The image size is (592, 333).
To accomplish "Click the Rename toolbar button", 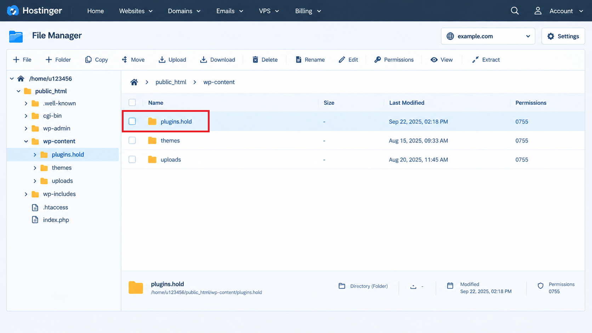I will pos(310,60).
